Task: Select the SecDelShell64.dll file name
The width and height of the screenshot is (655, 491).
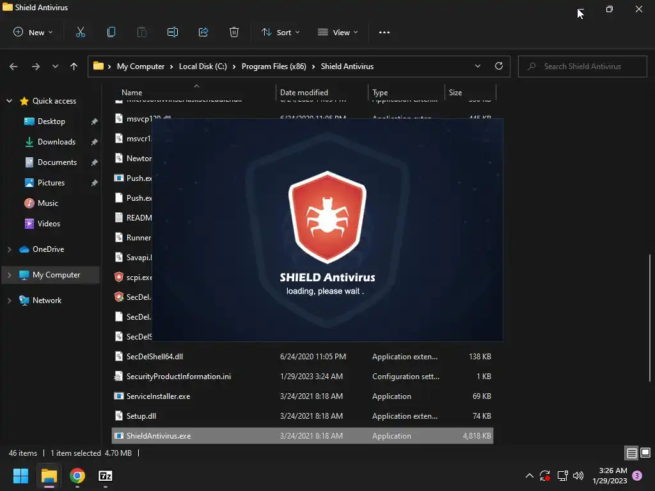Action: (x=155, y=357)
